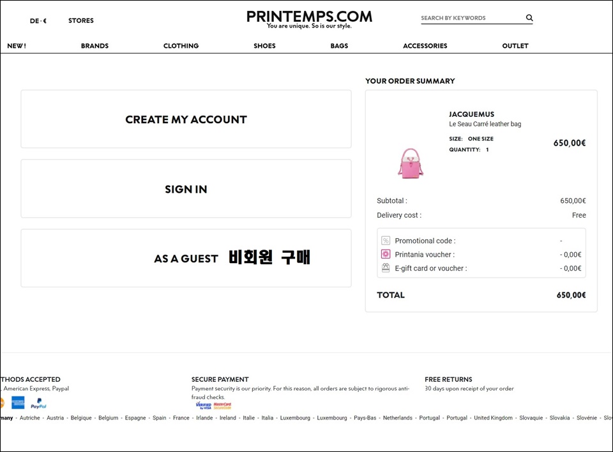Click the E-gift card icon
This screenshot has width=613, height=452.
click(386, 268)
